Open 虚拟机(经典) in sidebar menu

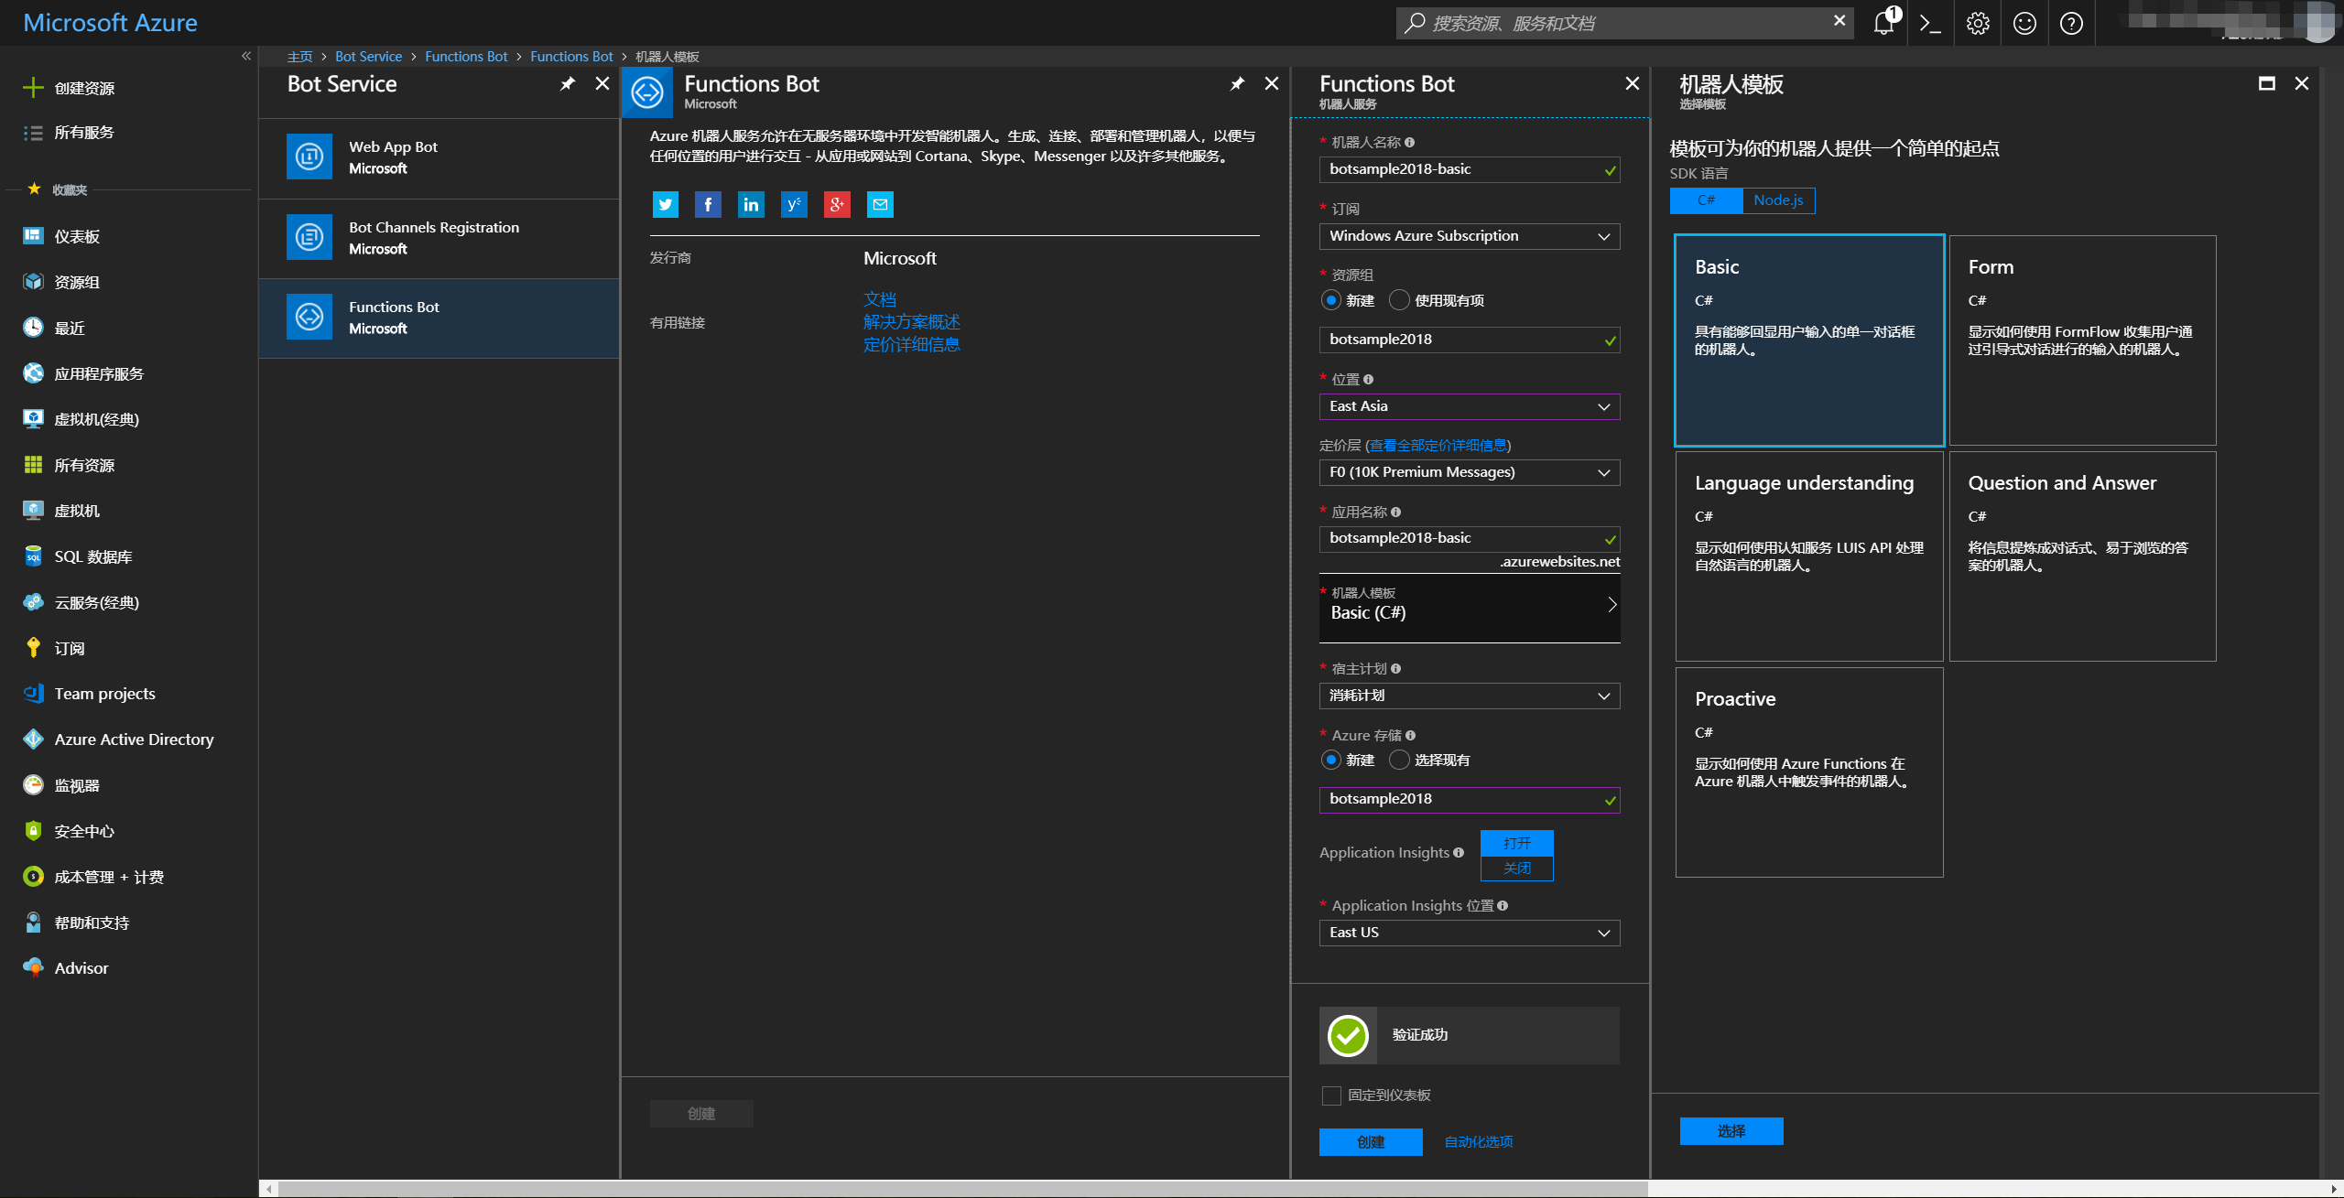[96, 419]
